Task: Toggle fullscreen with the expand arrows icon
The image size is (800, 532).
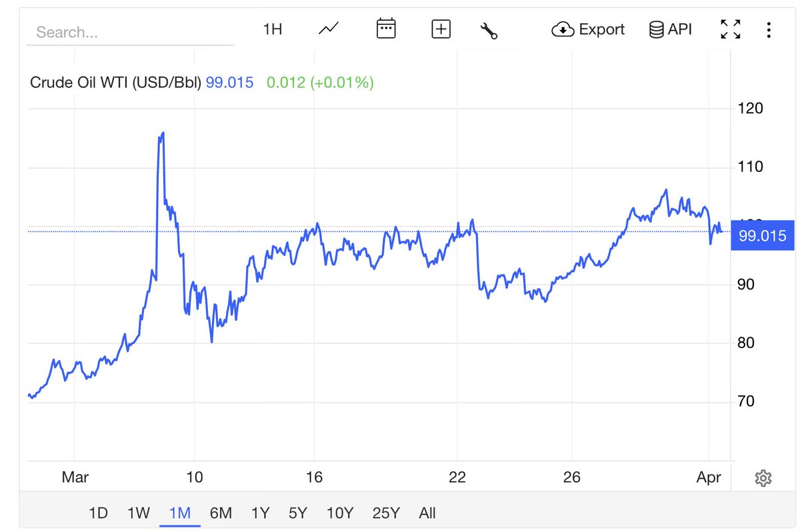Action: click(x=731, y=29)
